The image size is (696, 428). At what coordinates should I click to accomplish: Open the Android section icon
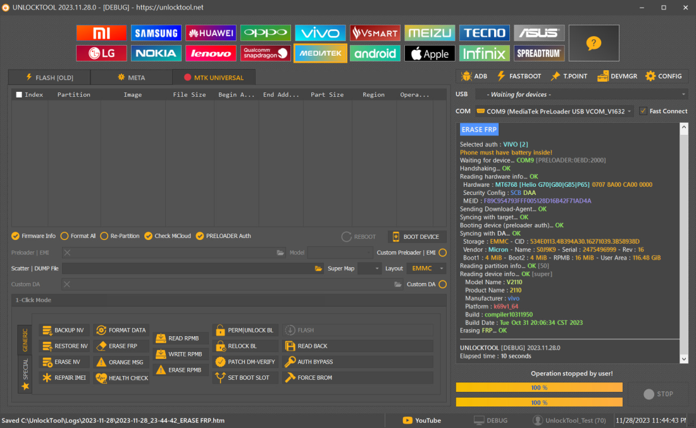point(375,53)
